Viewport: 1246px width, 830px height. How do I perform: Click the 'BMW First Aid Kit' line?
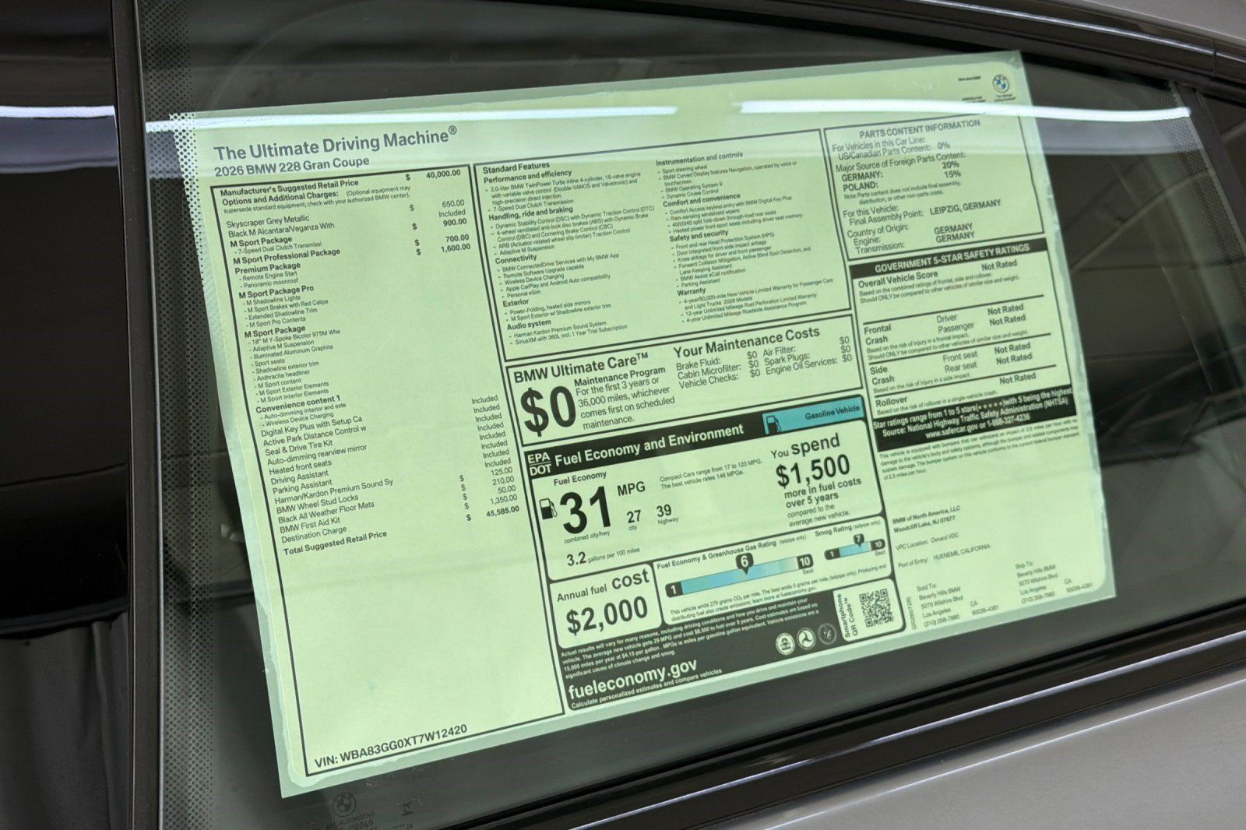coord(310,524)
